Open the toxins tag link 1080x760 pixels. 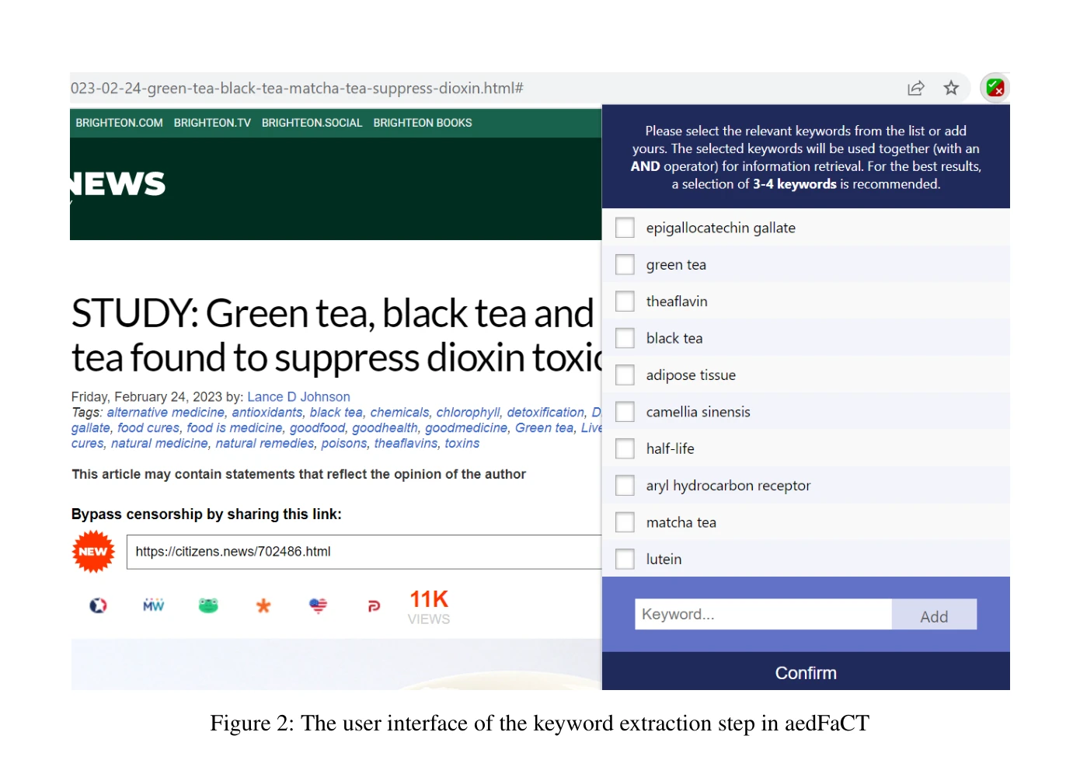pos(462,444)
